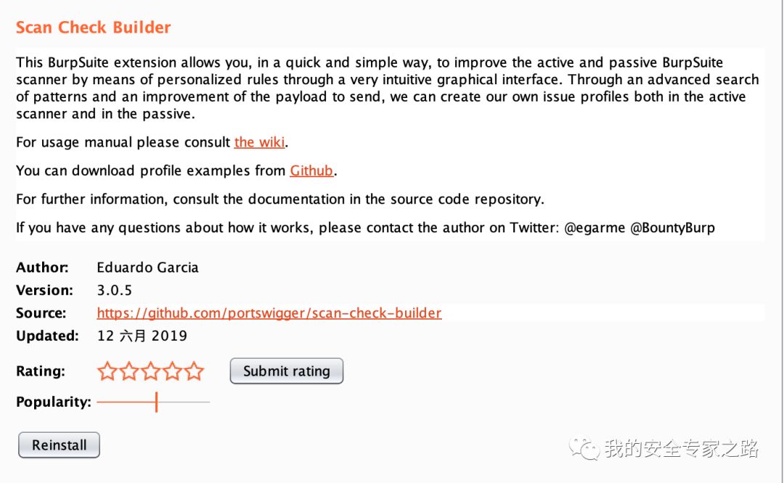Click the WeChat logo in the watermark

click(584, 447)
